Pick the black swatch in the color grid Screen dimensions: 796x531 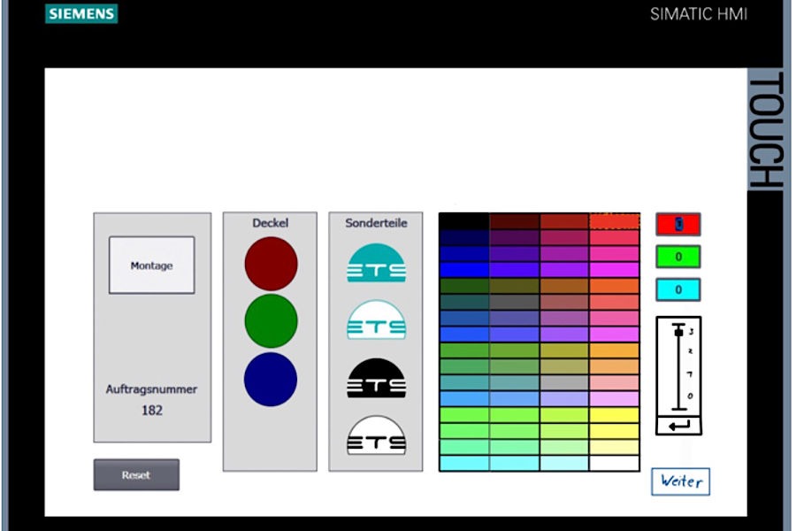click(463, 220)
